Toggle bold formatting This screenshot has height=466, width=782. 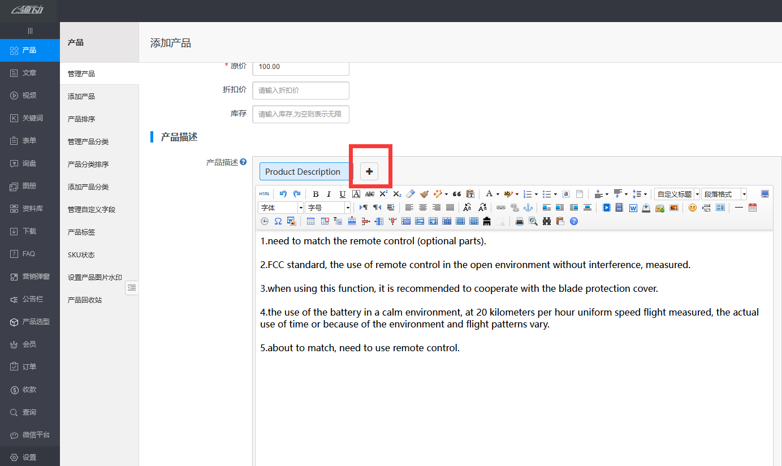(316, 194)
